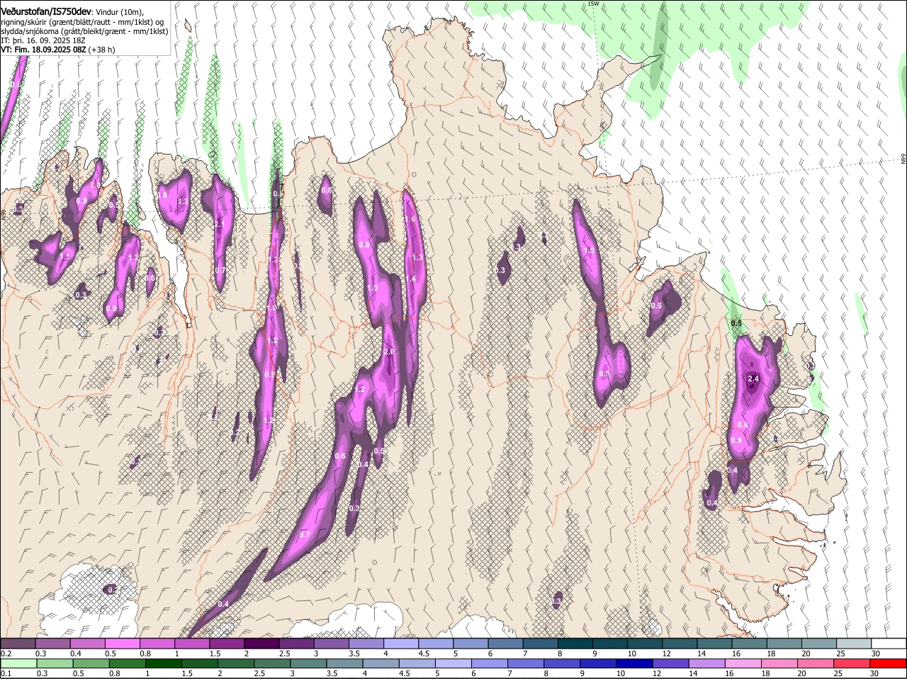This screenshot has width=907, height=679.
Task: Click the 2.4 precipitation value on the eastern blob
Action: point(753,378)
